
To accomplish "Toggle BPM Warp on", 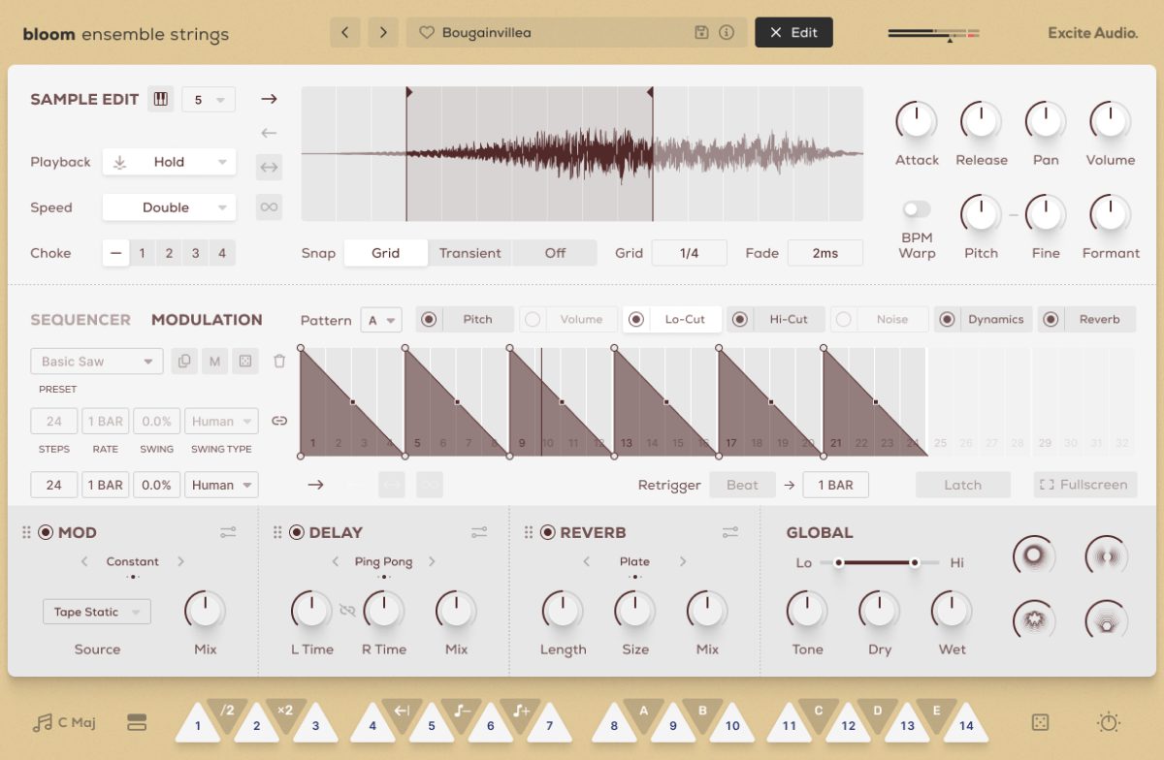I will pyautogui.click(x=916, y=207).
